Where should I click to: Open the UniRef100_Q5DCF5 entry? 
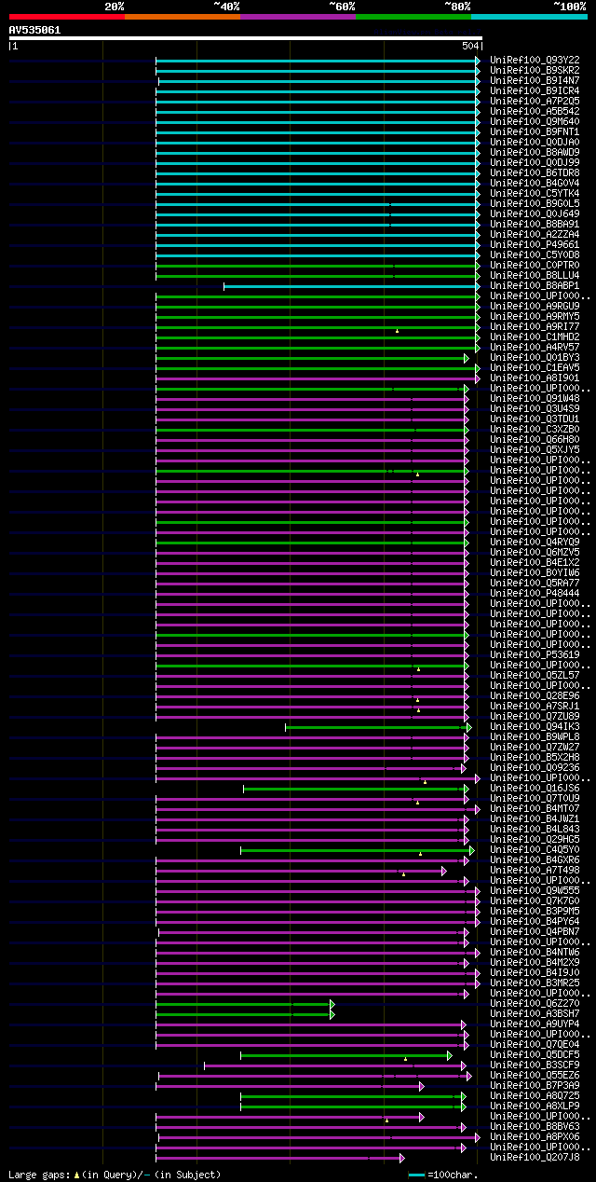point(535,1054)
